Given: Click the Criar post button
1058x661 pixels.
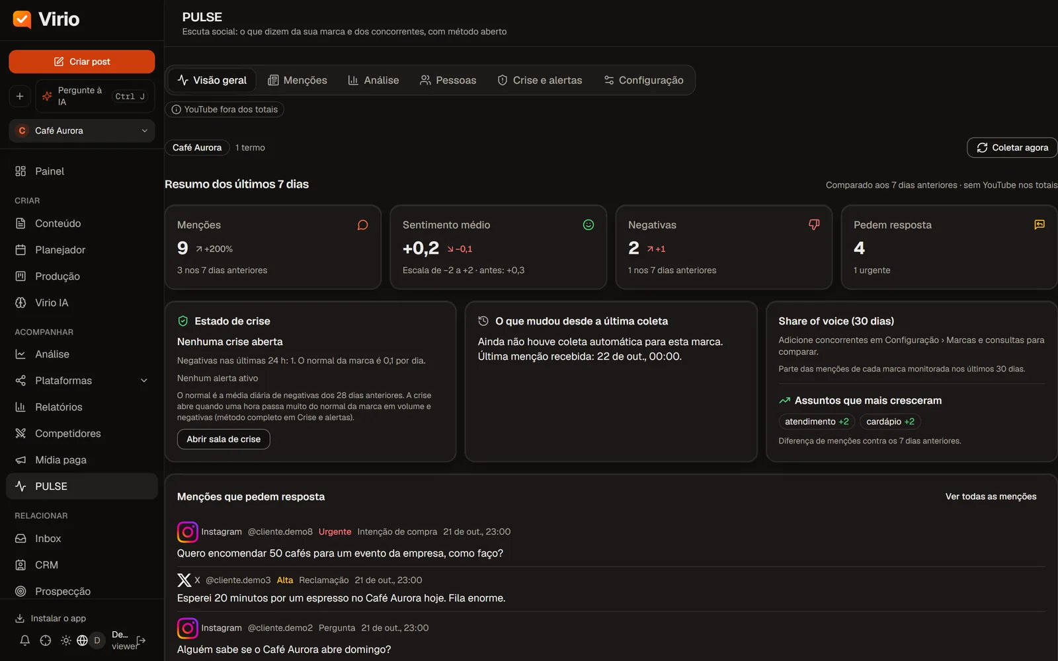Looking at the screenshot, I should [x=82, y=61].
